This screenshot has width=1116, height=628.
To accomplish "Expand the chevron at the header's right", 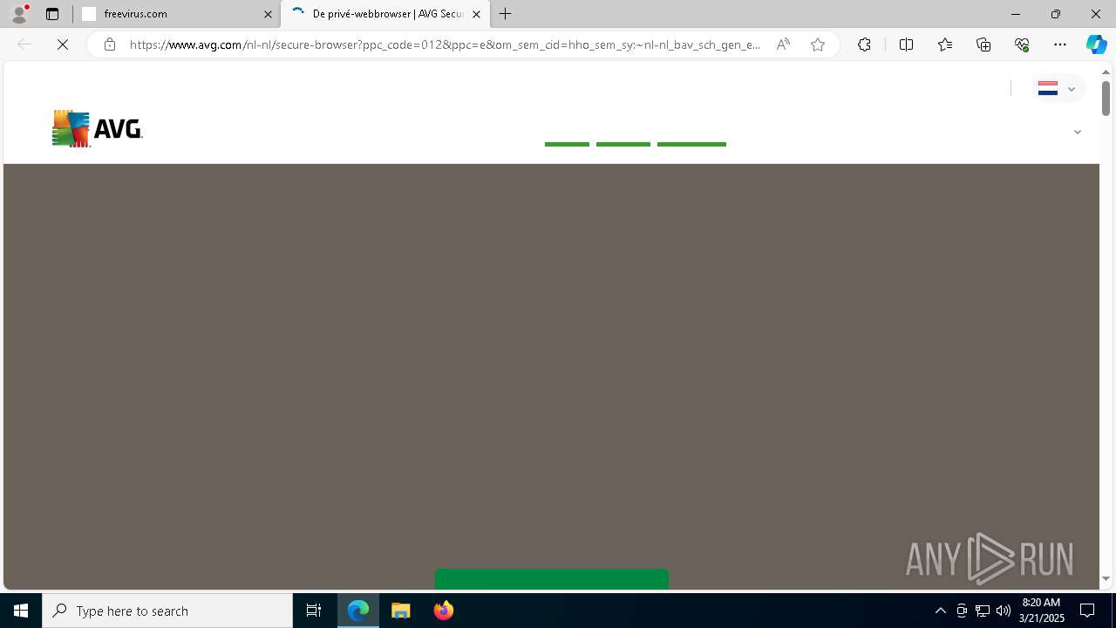I will (x=1077, y=133).
